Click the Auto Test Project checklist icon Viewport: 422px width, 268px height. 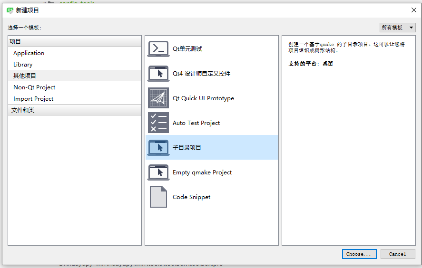(x=158, y=123)
